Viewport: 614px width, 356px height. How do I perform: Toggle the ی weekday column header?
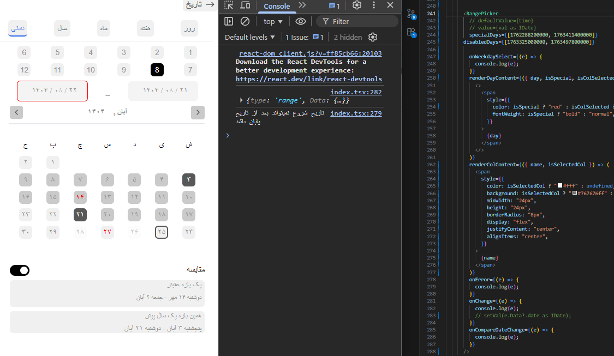pyautogui.click(x=162, y=145)
